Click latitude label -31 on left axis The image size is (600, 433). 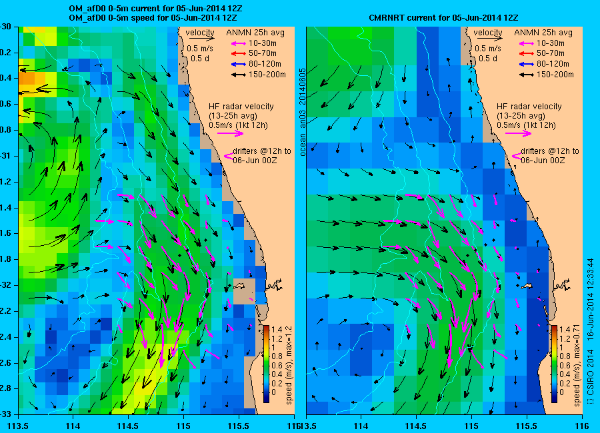pos(5,156)
